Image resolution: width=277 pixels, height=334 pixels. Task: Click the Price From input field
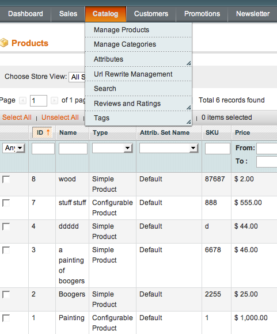[267, 149]
